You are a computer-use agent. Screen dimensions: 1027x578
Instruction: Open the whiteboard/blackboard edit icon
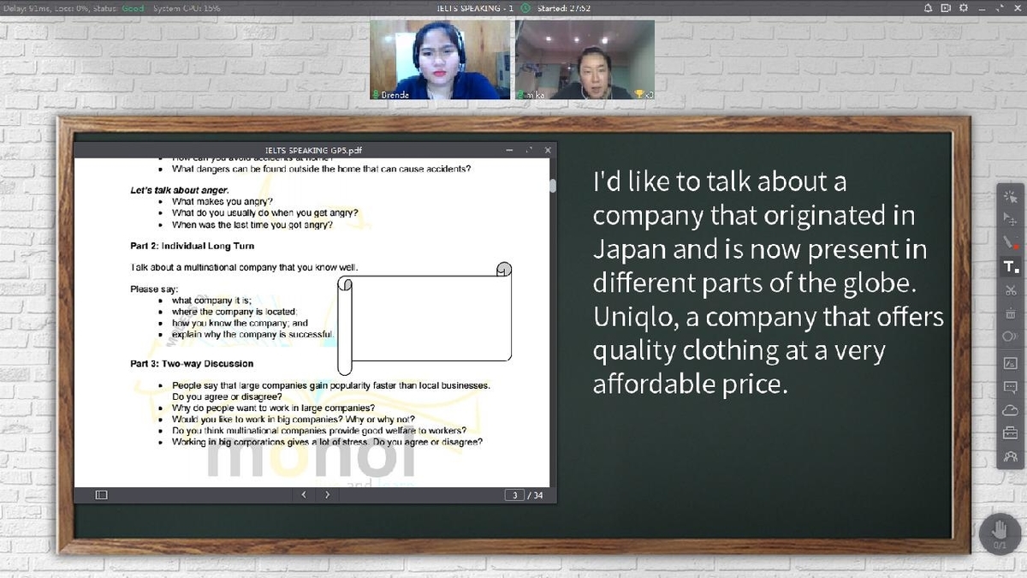[1010, 363]
